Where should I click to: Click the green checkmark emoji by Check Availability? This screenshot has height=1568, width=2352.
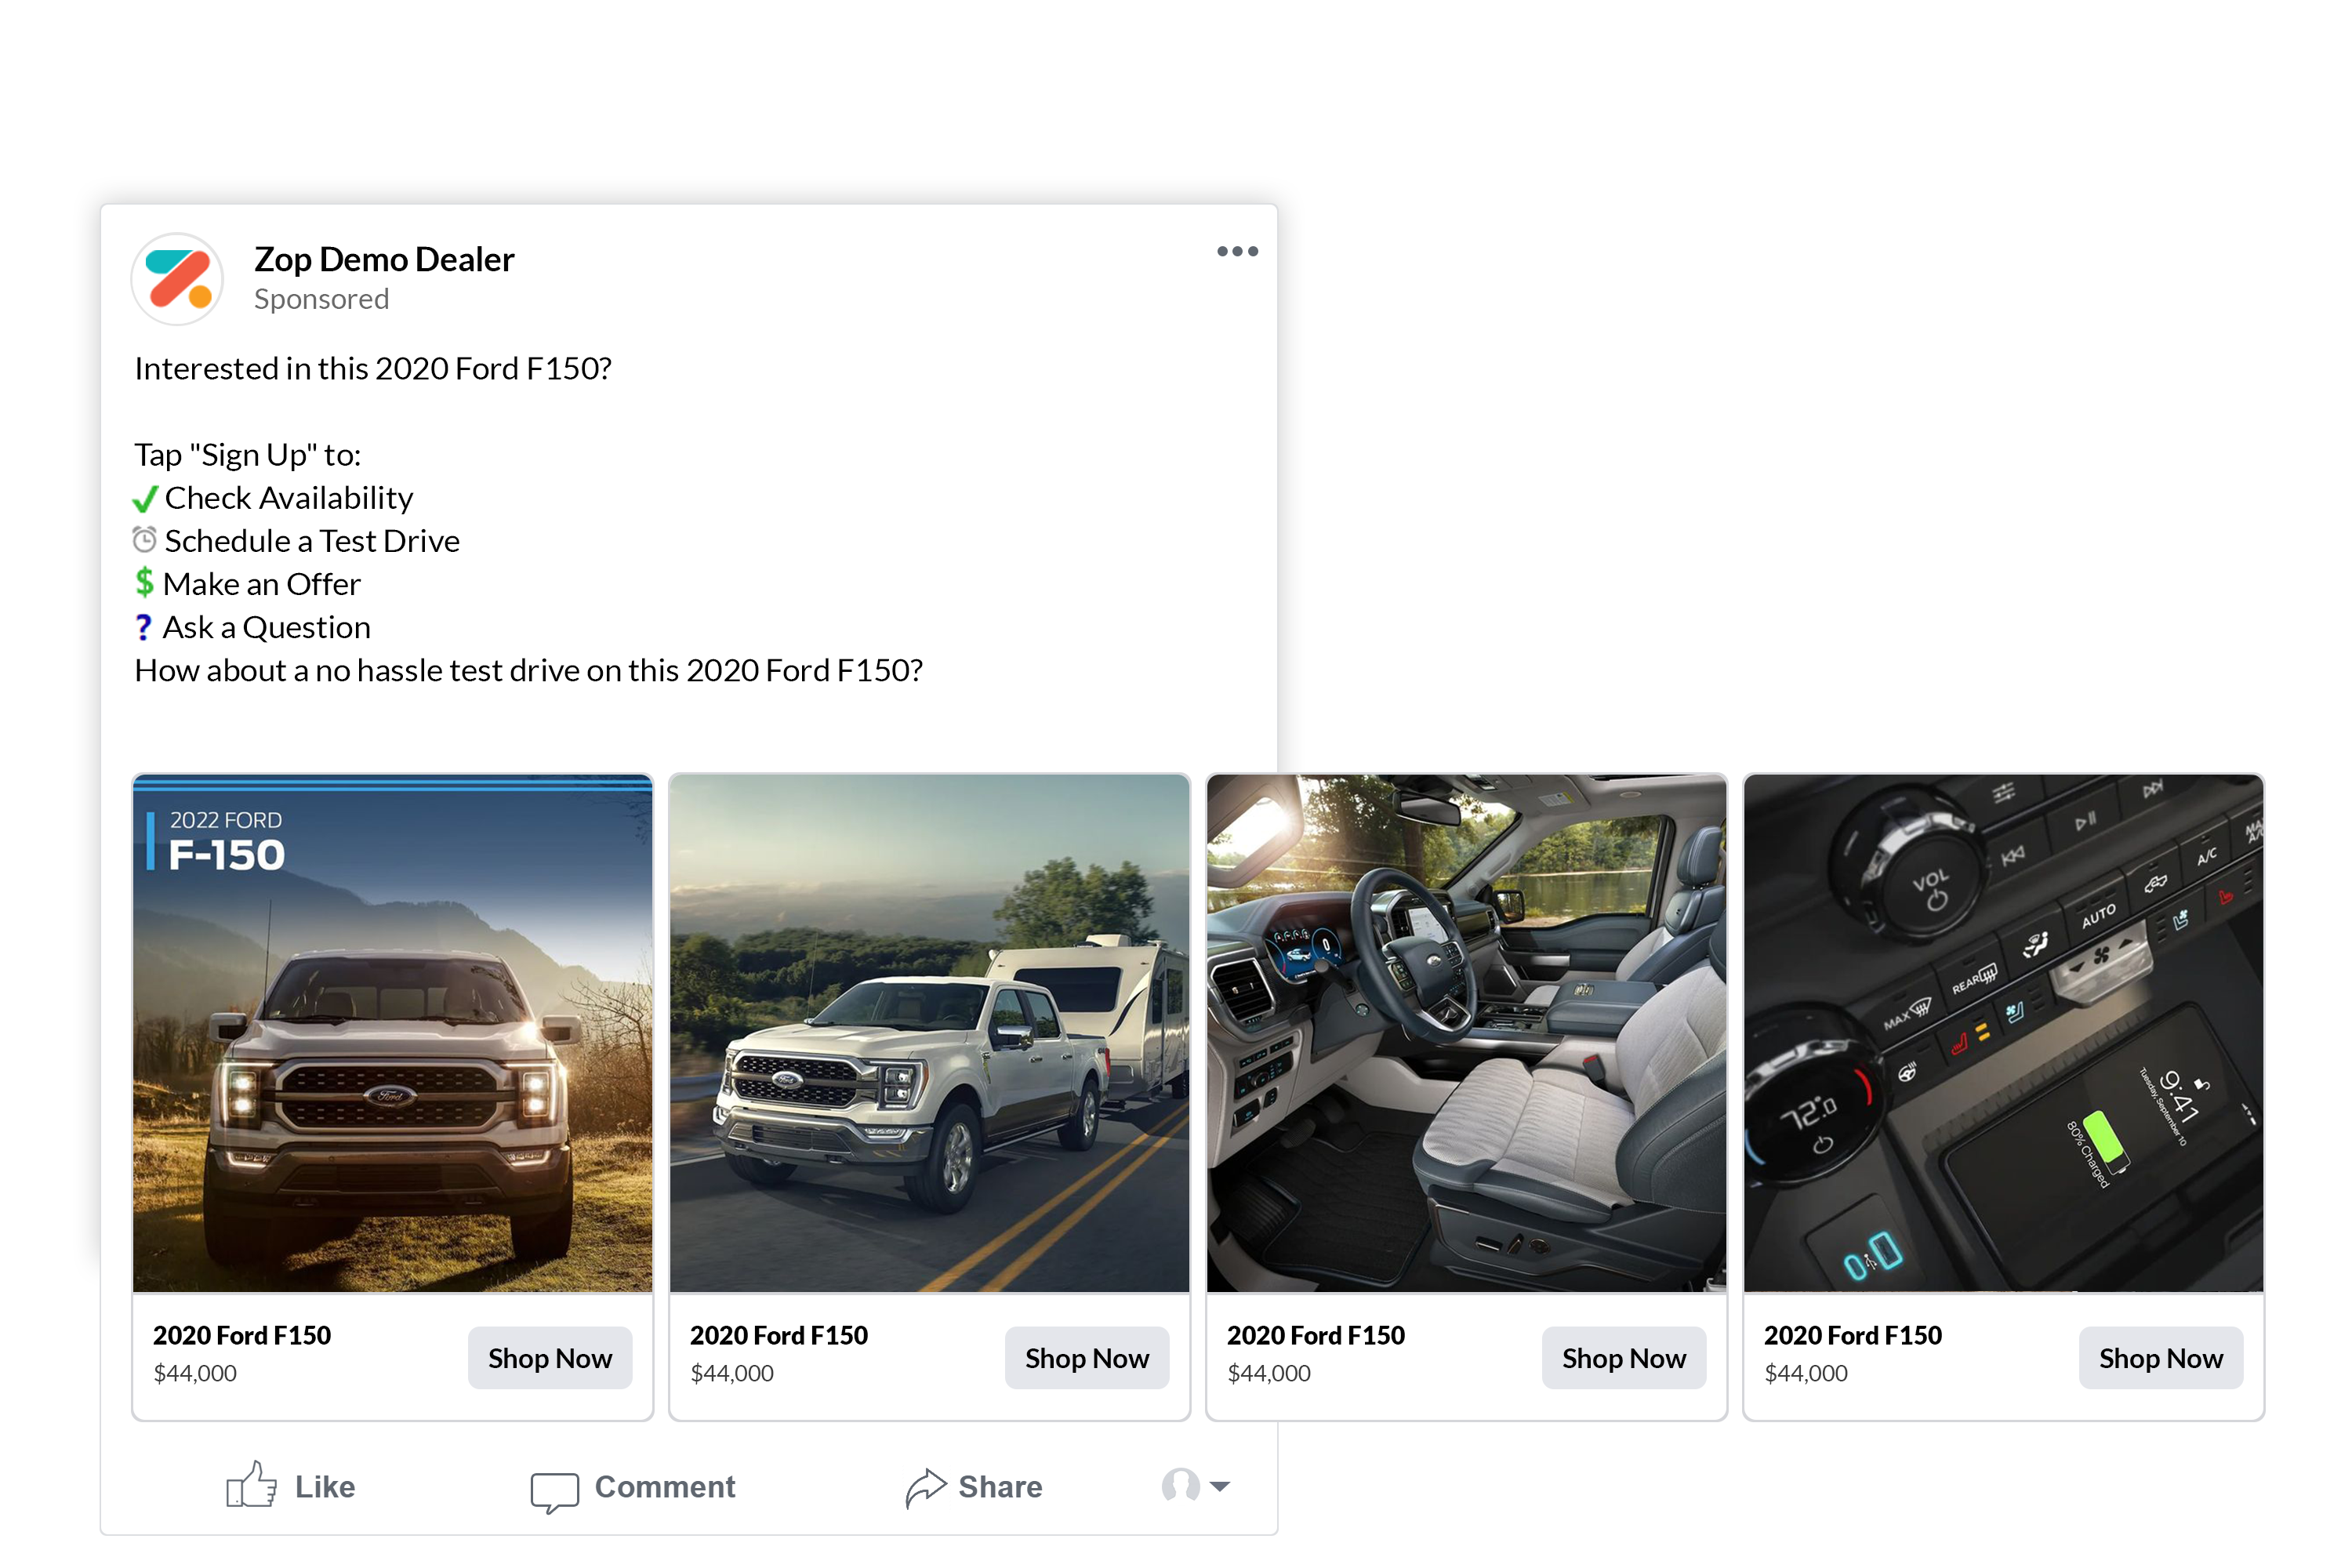click(x=145, y=498)
